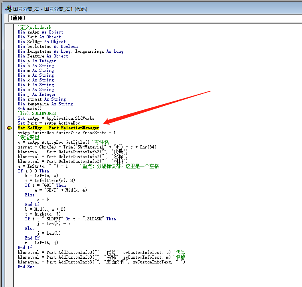Screen dimensions: 302x287
Task: Click the line Set swApp = Application.SldWorks
Action: tap(56, 118)
